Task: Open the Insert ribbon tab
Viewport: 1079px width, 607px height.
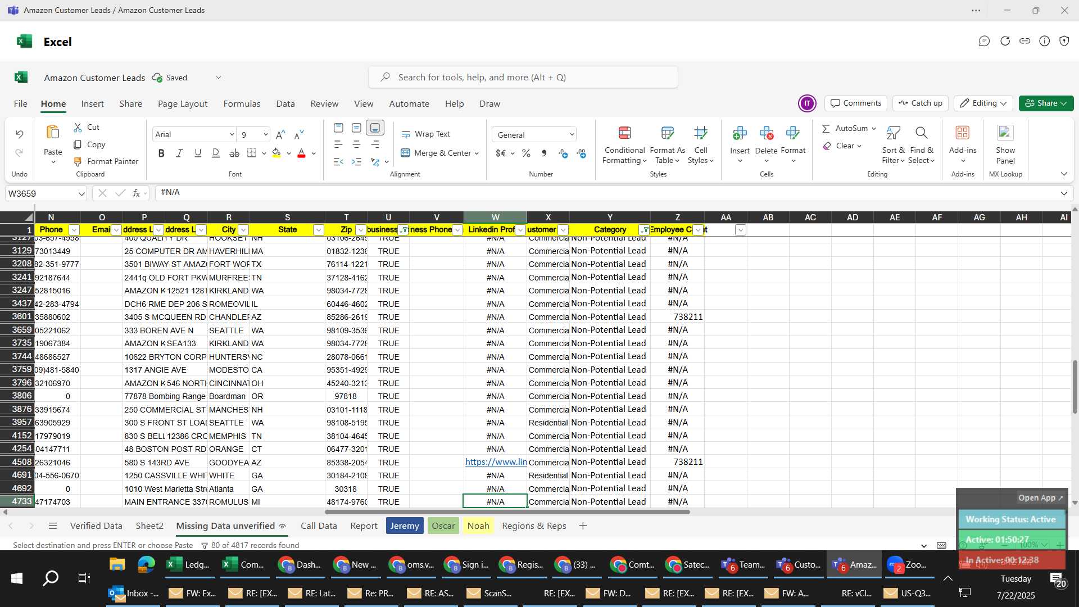Action: point(92,104)
